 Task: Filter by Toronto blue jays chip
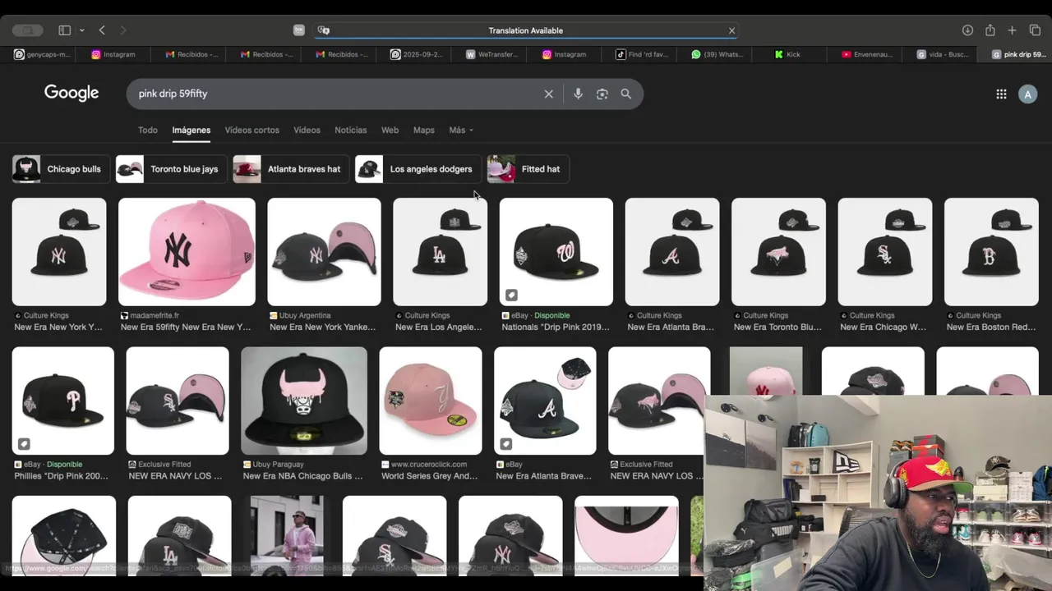[x=170, y=169]
